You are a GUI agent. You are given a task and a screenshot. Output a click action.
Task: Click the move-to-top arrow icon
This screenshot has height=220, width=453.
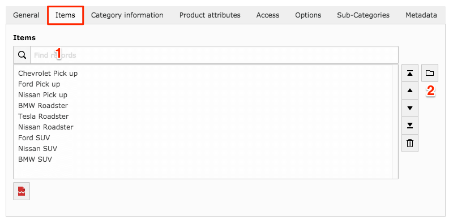tap(409, 73)
